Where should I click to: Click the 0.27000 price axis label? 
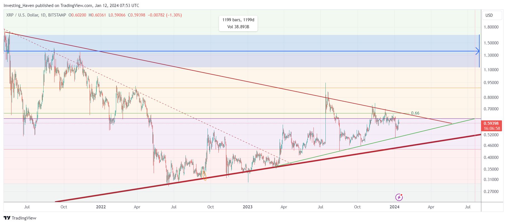[491, 192]
